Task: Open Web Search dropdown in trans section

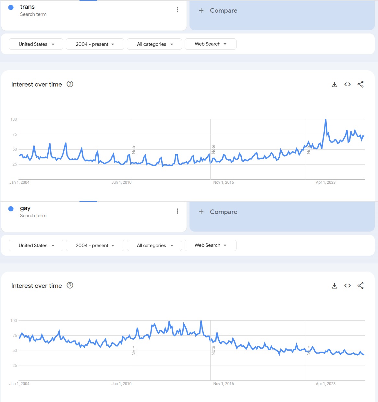Action: (210, 44)
